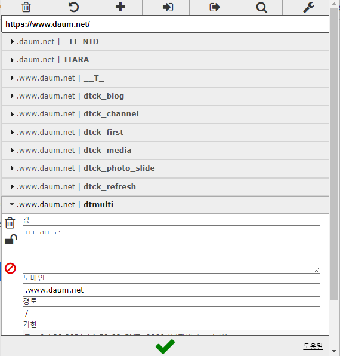Click the domain field showing .www.daum.net
Viewport: 340px width, 356px height.
(171, 290)
